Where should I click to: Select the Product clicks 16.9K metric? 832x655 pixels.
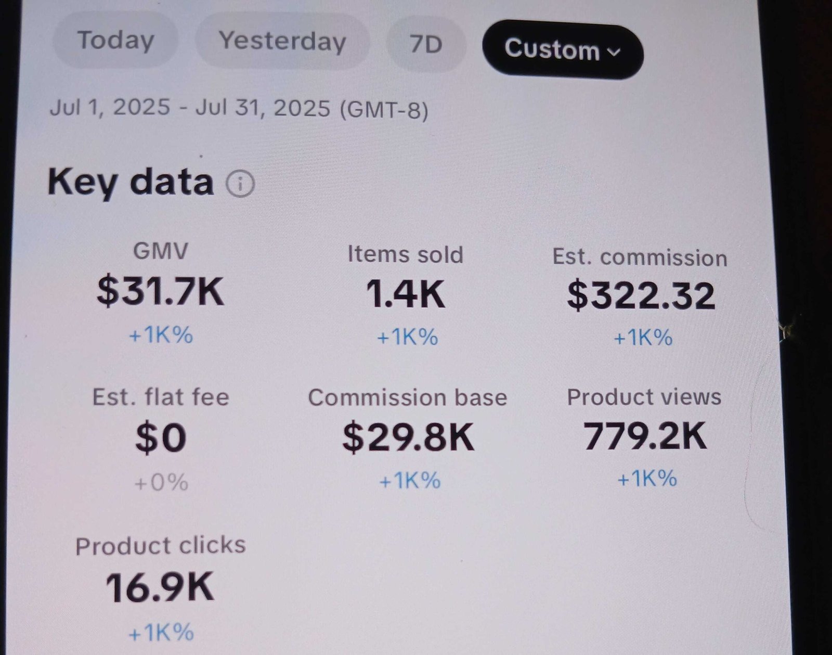pyautogui.click(x=160, y=587)
